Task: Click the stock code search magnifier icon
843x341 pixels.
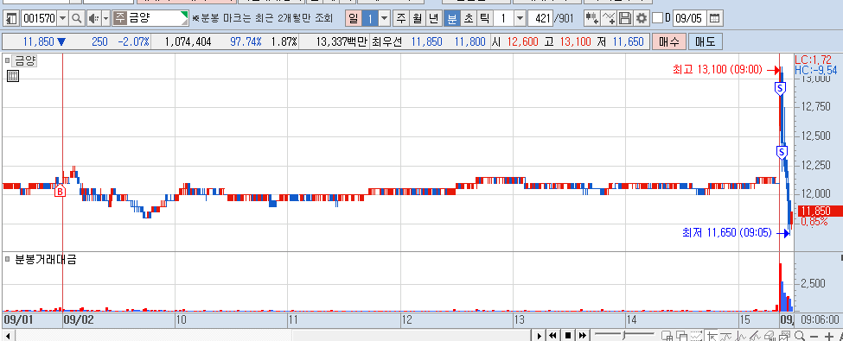Action: [77, 19]
